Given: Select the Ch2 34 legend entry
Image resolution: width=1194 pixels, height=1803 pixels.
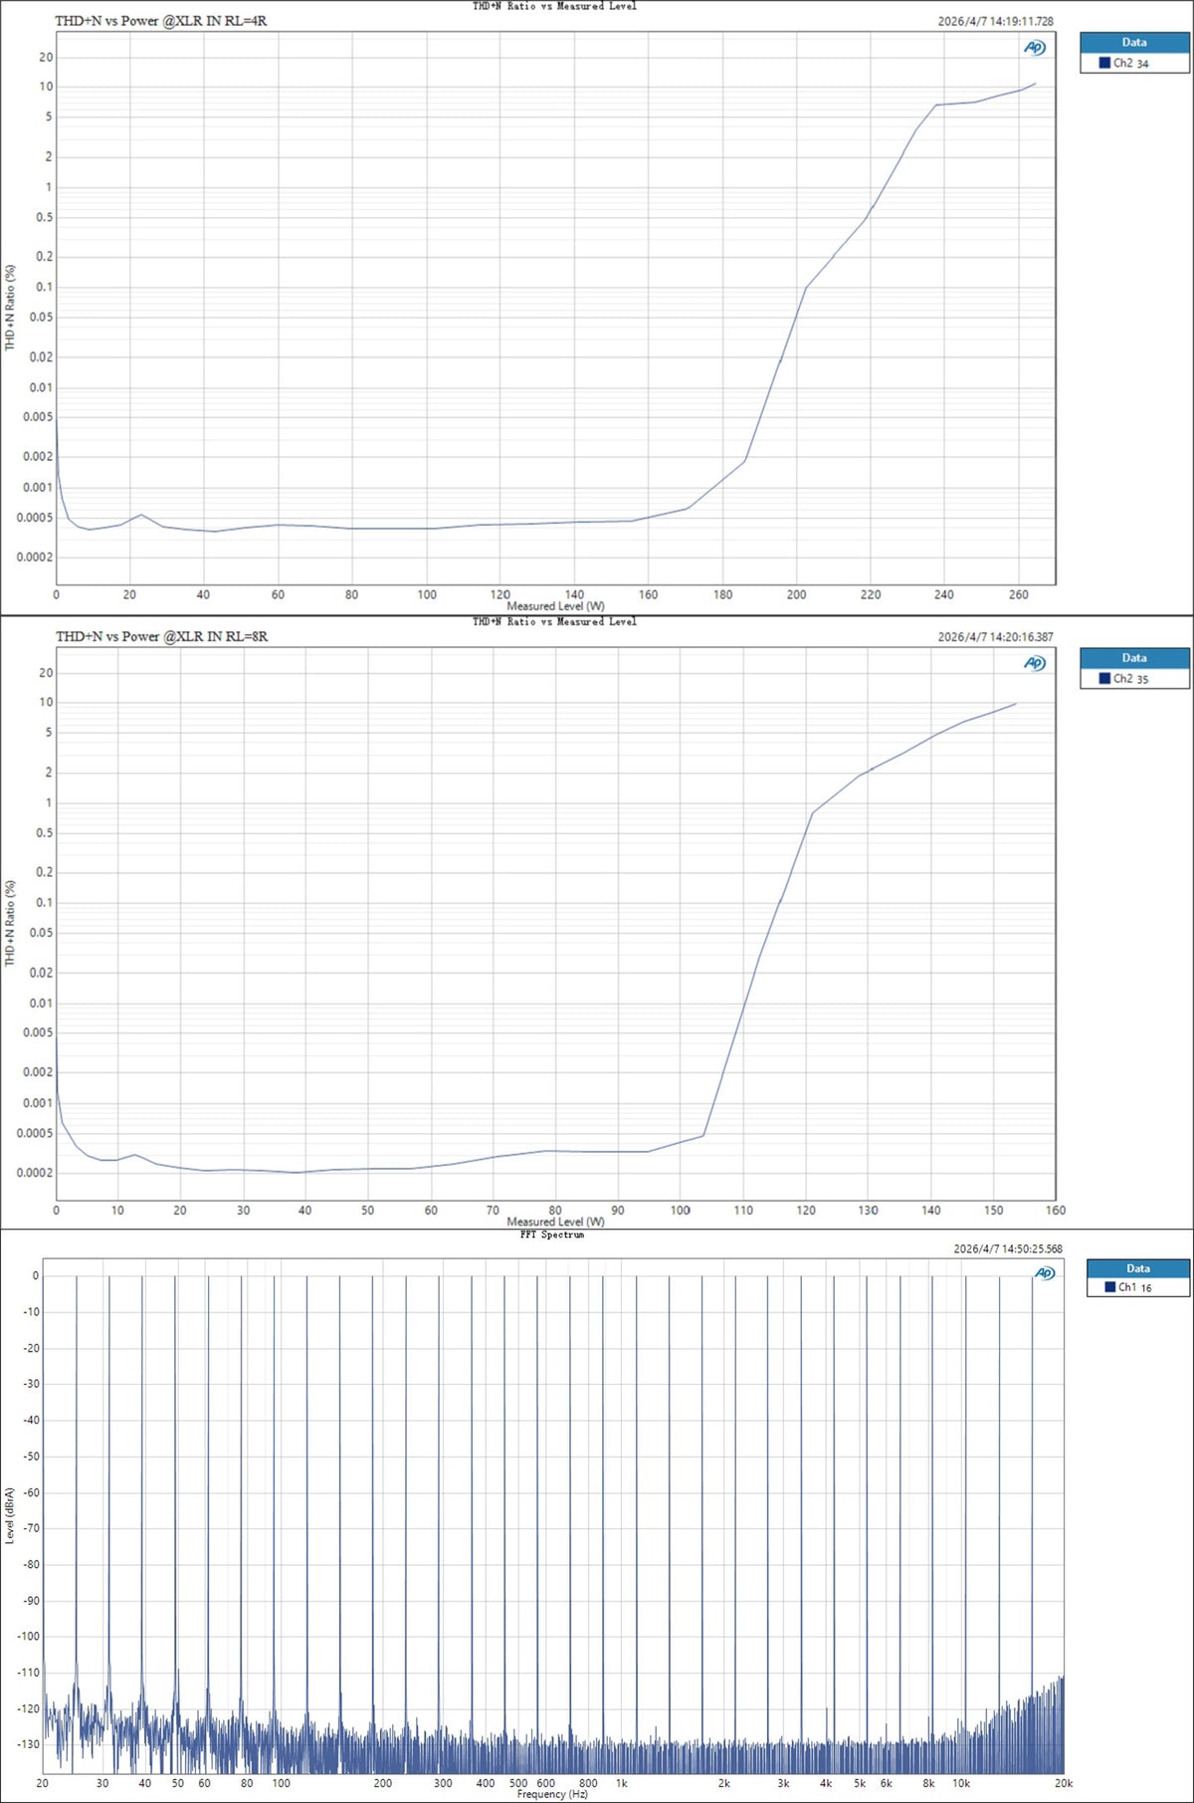Looking at the screenshot, I should point(1134,63).
